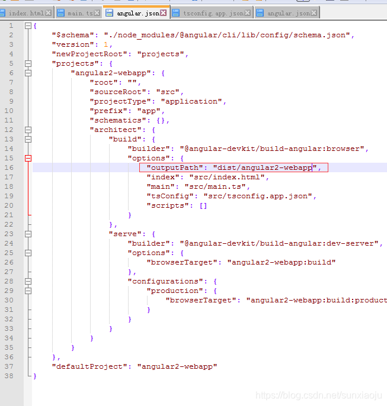Click the "index": "src/index.html" line
Image resolution: width=387 pixels, height=406 pixels.
click(207, 177)
